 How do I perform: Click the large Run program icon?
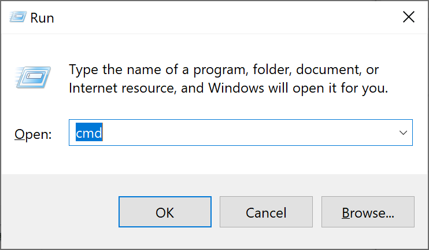[33, 77]
